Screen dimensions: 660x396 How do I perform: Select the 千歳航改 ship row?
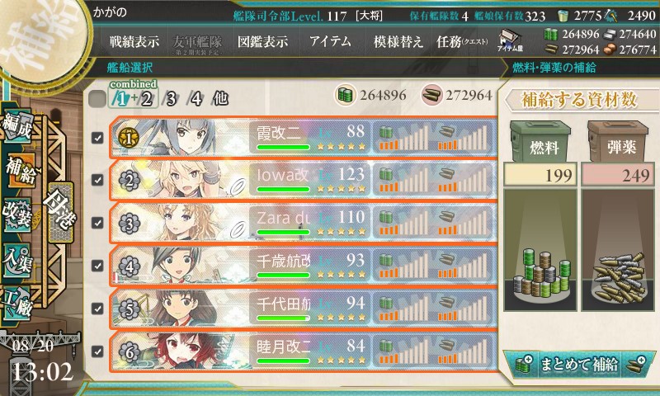tap(303, 266)
